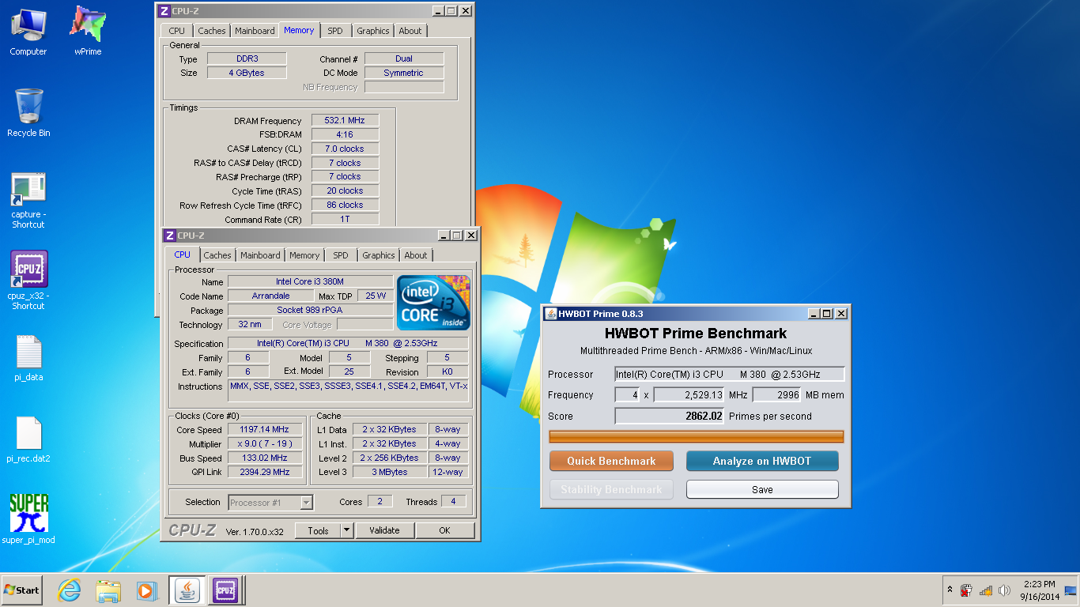
Task: Click the orange benchmark progress bar
Action: point(697,436)
